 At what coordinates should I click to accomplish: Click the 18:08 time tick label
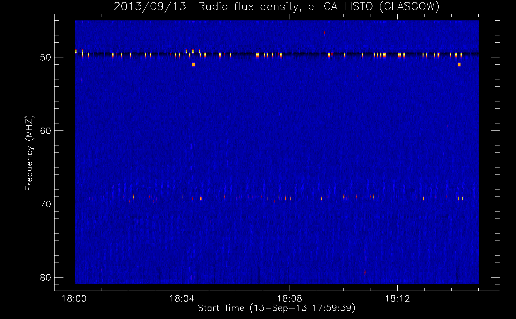(x=290, y=299)
